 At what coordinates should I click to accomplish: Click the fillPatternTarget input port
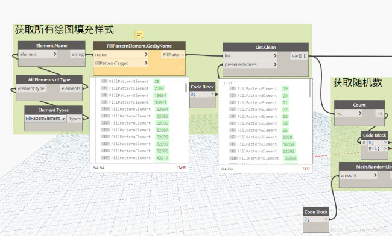coord(121,63)
